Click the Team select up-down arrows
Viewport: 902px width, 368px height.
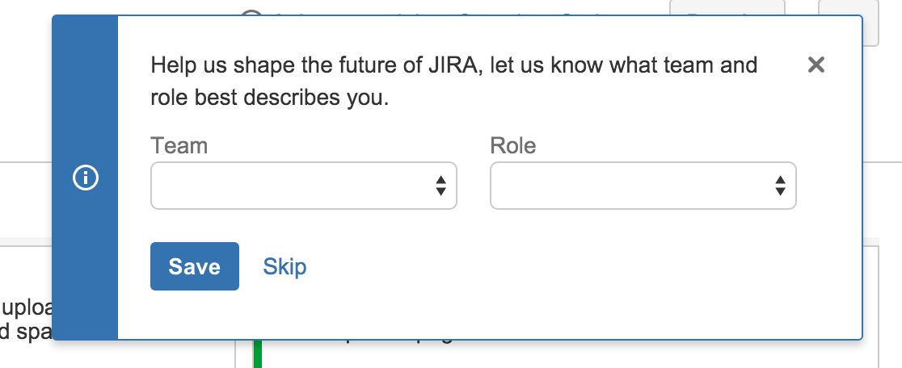point(440,186)
